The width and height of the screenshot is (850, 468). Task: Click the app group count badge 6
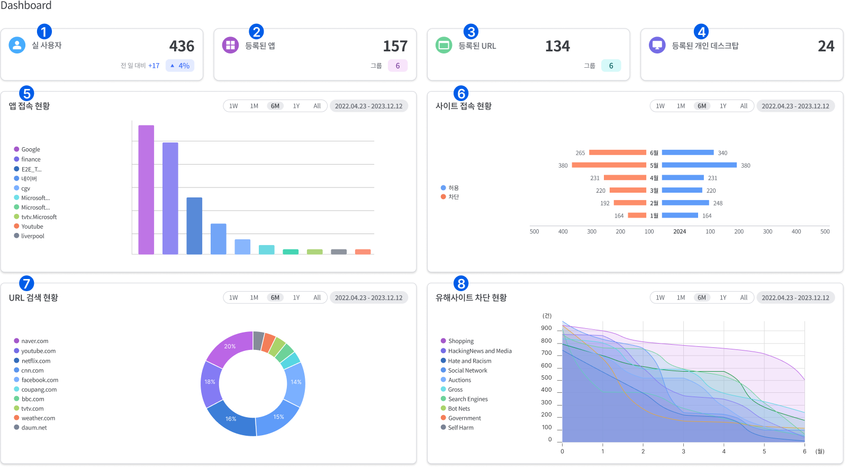point(397,66)
